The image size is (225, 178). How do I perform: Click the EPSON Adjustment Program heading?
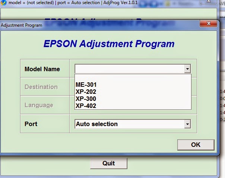click(x=109, y=44)
